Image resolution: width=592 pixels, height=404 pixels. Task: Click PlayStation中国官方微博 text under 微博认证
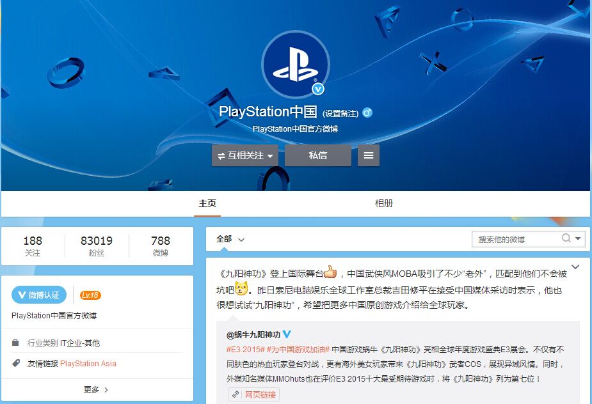pos(54,316)
